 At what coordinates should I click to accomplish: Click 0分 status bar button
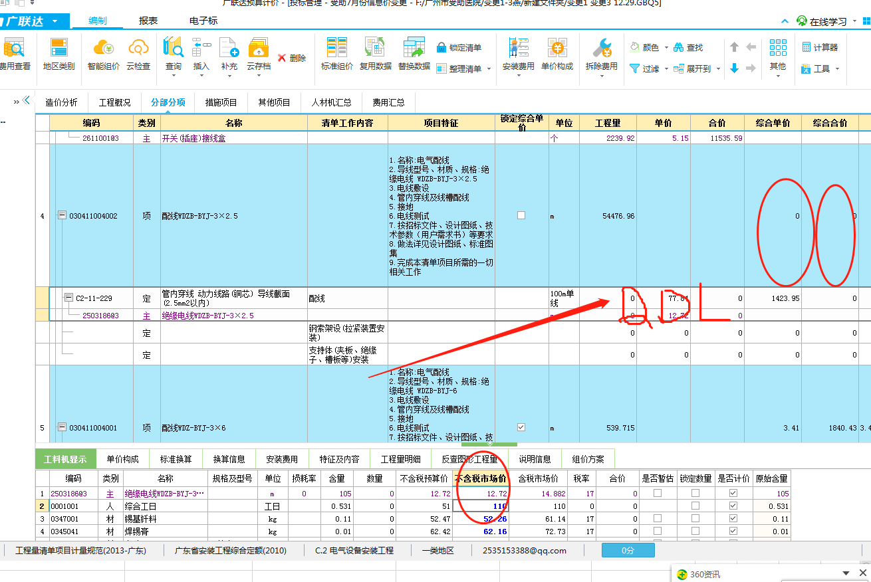coord(628,550)
